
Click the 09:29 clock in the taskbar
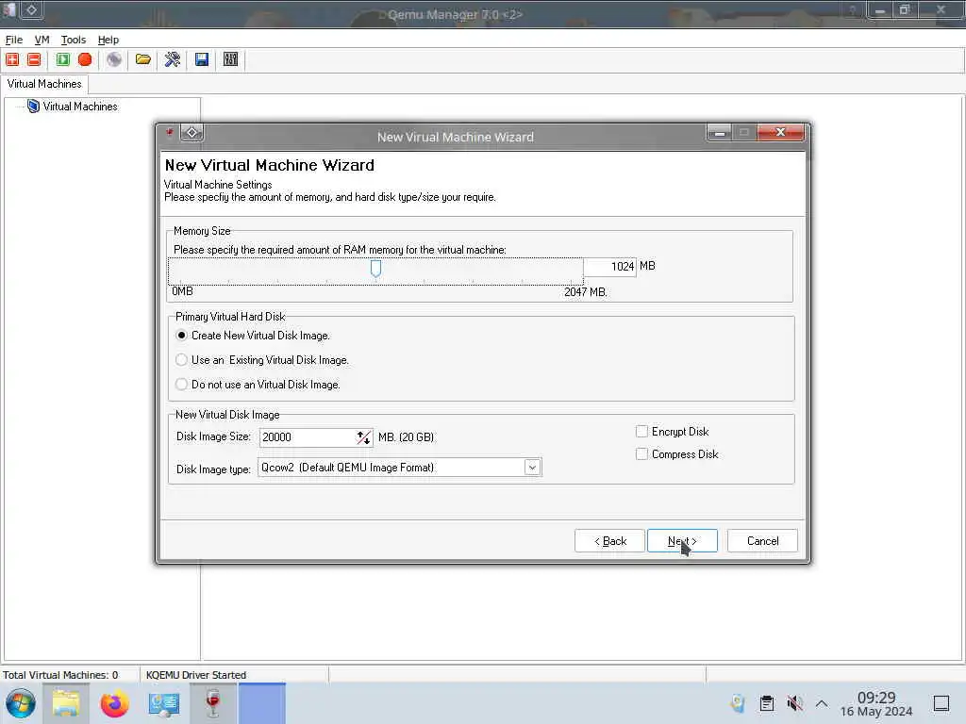tap(876, 698)
